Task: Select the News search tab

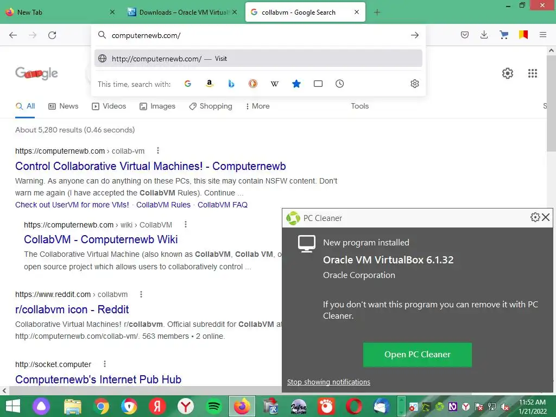Action: pos(64,106)
